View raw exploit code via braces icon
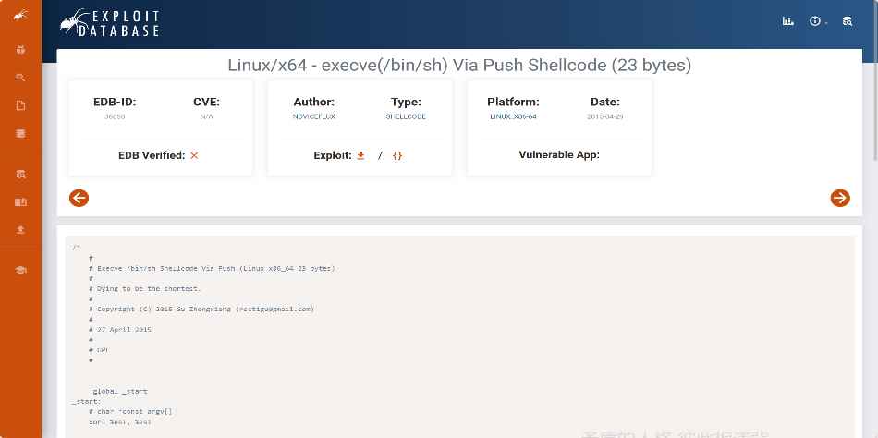878x438 pixels. pyautogui.click(x=397, y=156)
